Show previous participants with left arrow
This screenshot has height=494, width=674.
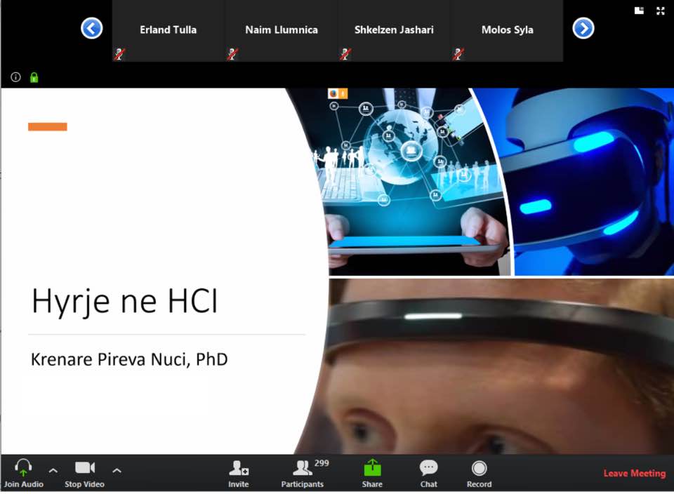91,28
